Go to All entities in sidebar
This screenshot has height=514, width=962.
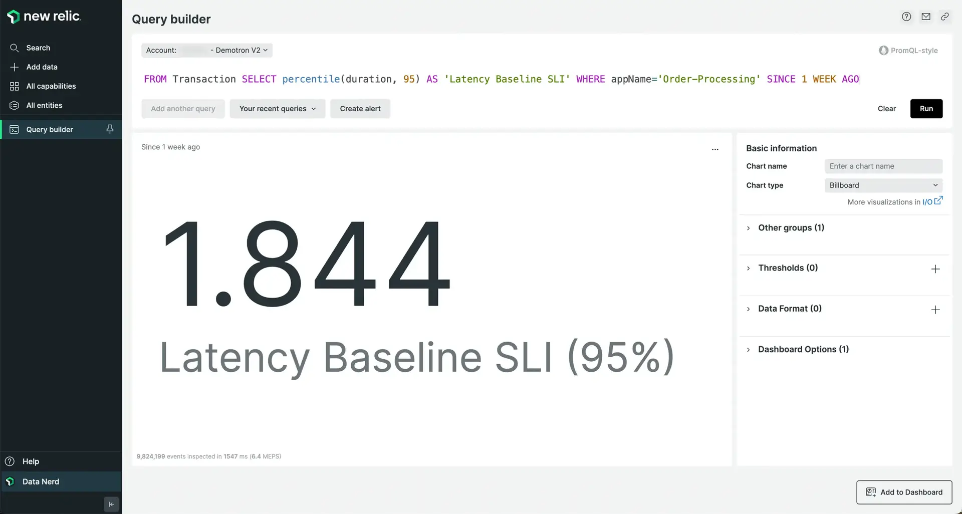tap(44, 105)
